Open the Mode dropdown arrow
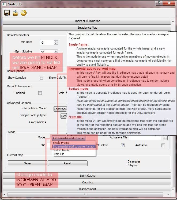 click(83, 138)
